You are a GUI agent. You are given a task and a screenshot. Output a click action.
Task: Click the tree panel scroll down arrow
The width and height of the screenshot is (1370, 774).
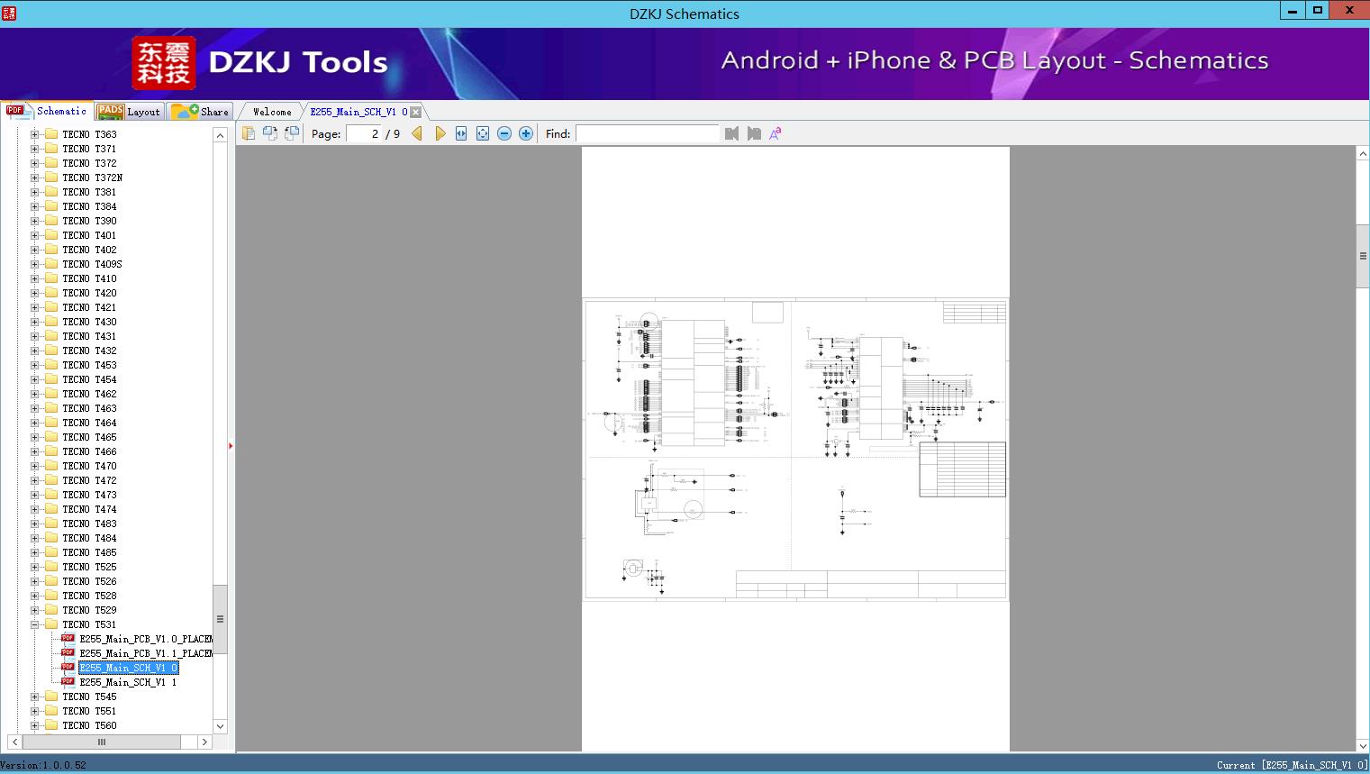[x=220, y=726]
